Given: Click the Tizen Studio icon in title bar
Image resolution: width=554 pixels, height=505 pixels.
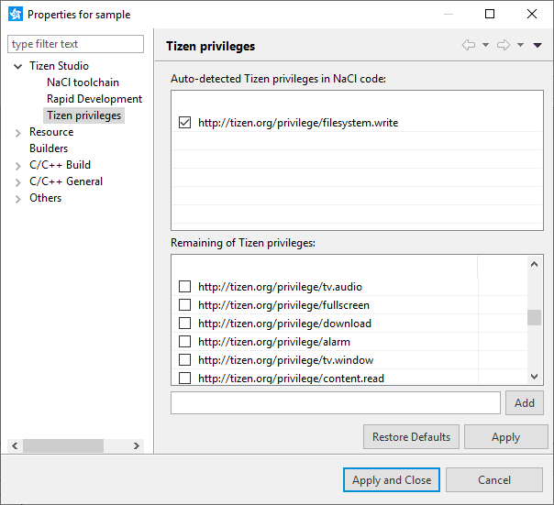Looking at the screenshot, I should [14, 14].
